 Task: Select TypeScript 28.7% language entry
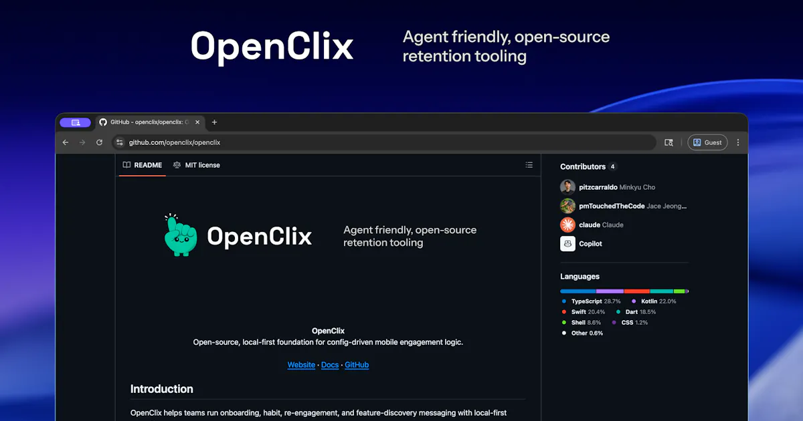tap(592, 301)
